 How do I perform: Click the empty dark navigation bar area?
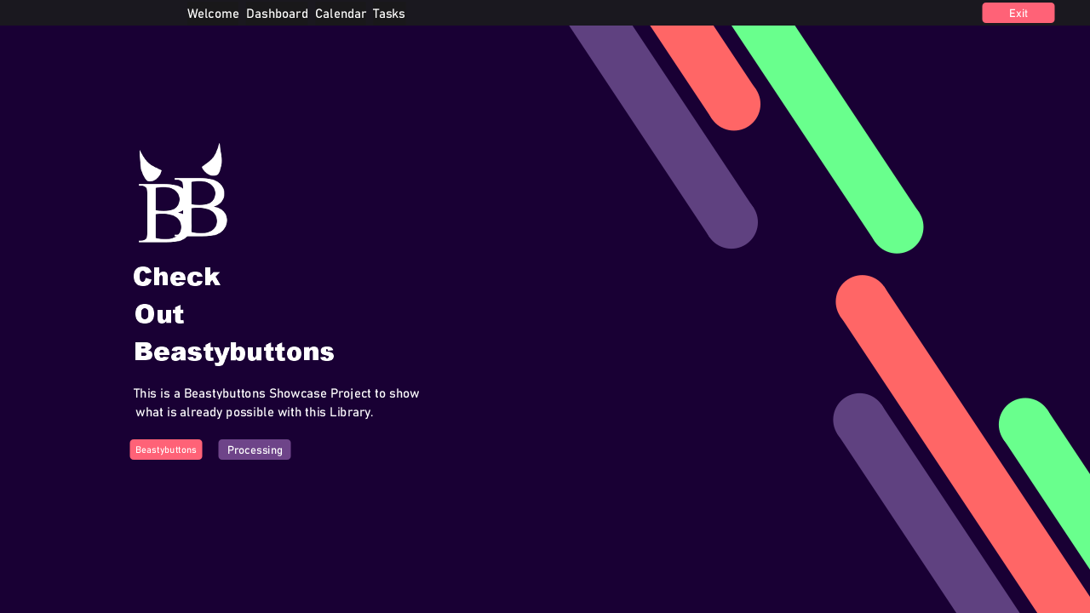(x=681, y=13)
